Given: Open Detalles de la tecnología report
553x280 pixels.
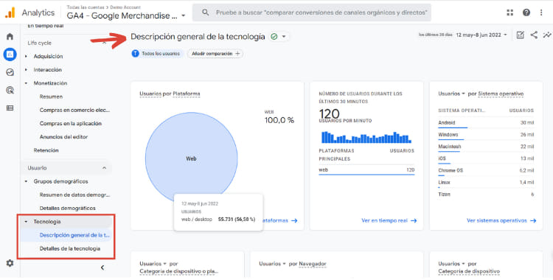Looking at the screenshot, I should pos(70,248).
